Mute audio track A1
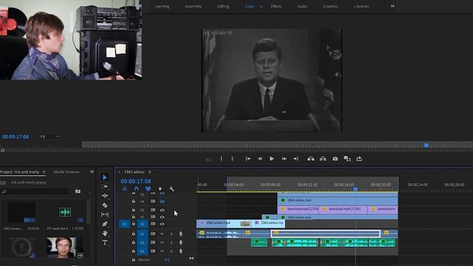 (x=162, y=233)
